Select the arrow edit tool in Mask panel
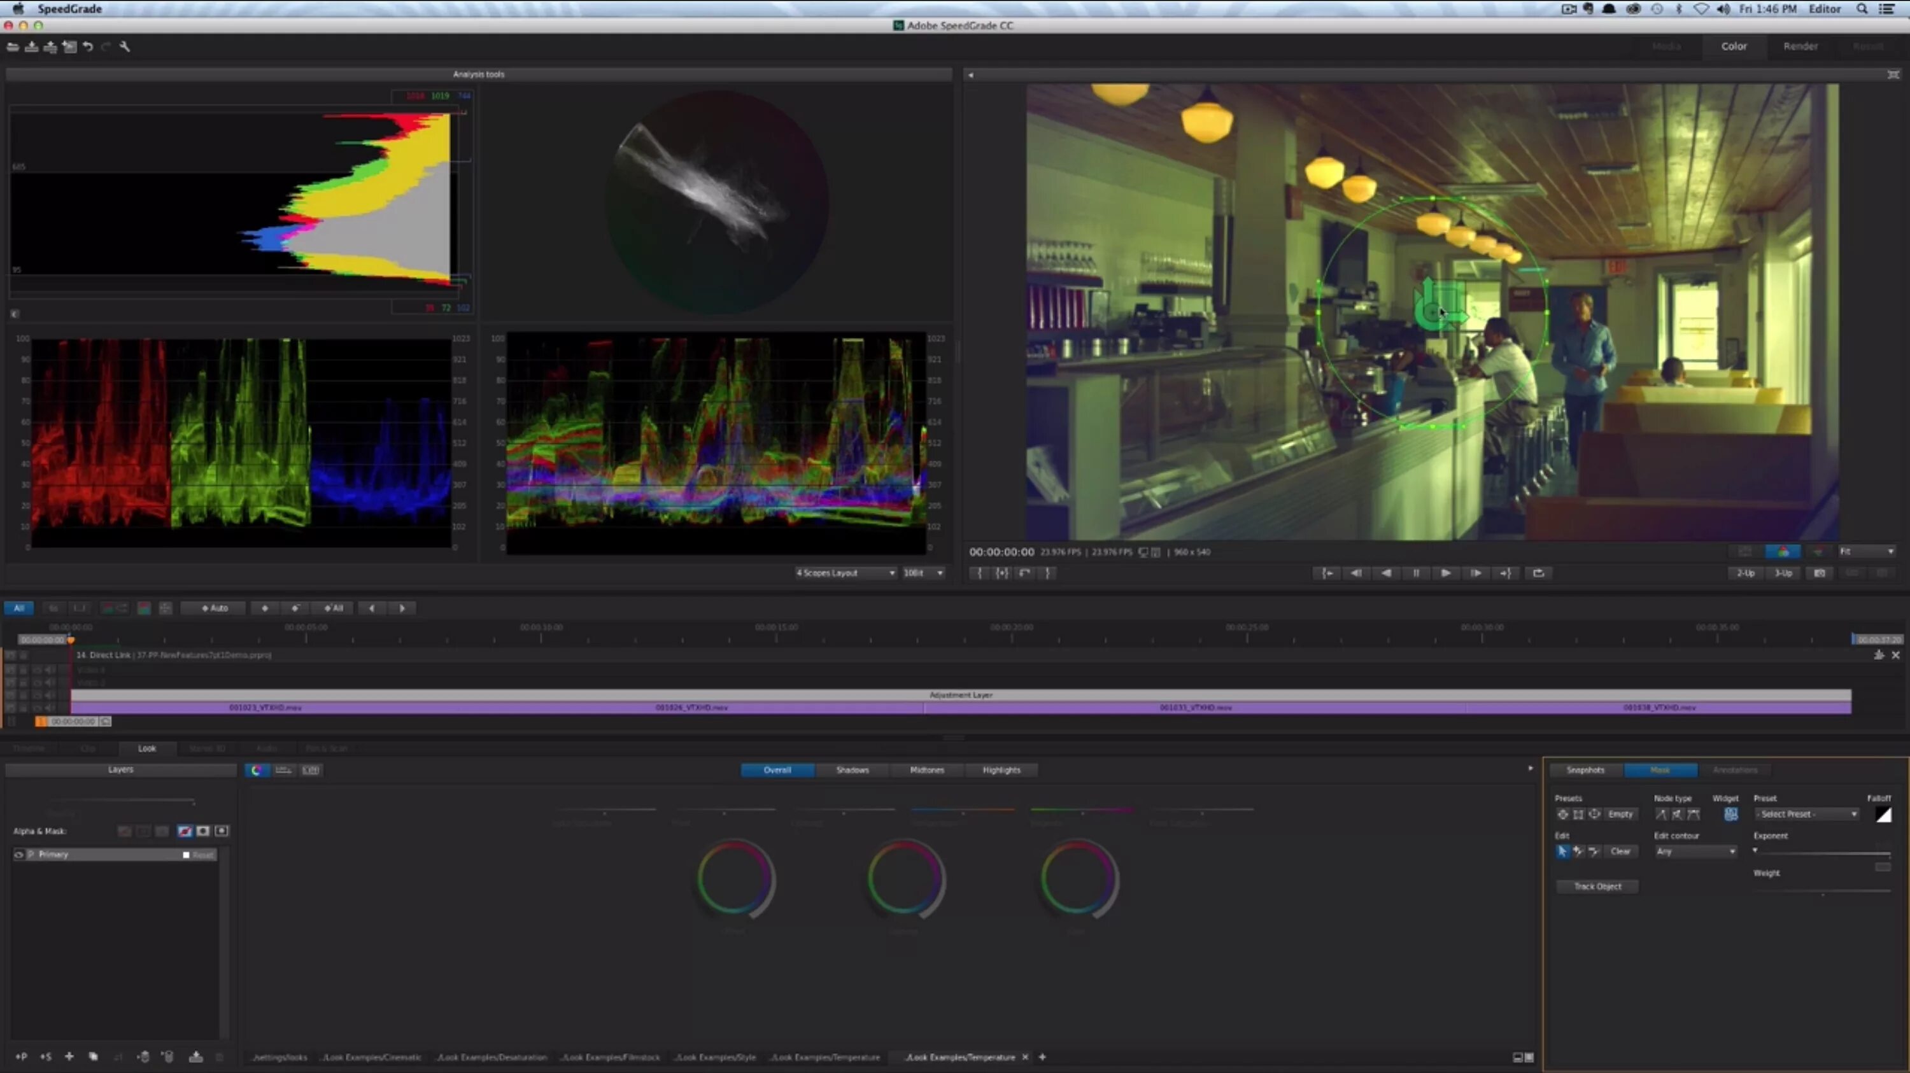 [1562, 852]
